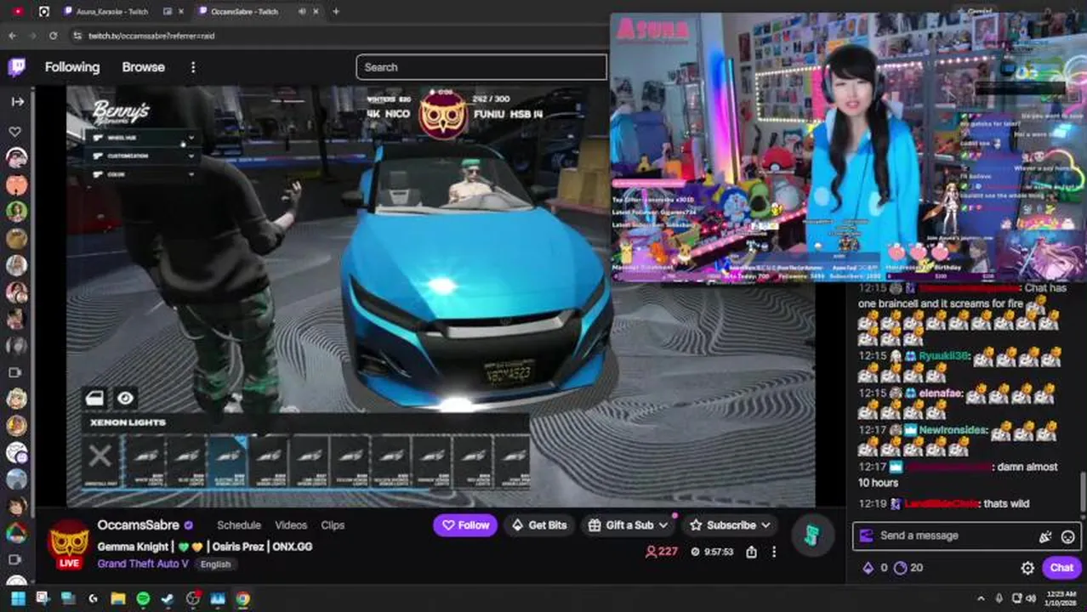1087x612 pixels.
Task: Open the Twitch three-dot more menu
Action: click(193, 67)
